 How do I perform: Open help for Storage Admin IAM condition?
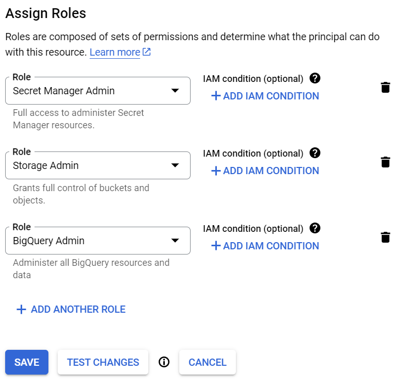pyautogui.click(x=315, y=153)
